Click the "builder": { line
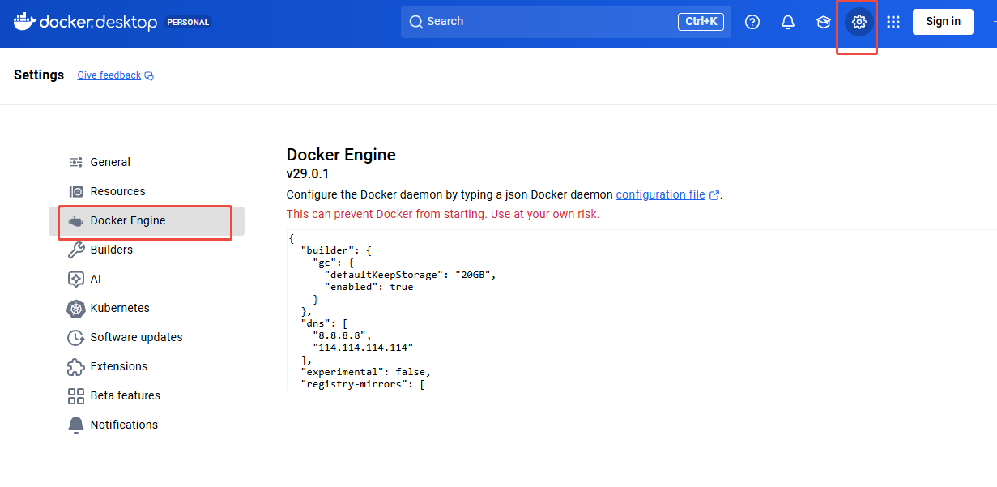 click(336, 250)
